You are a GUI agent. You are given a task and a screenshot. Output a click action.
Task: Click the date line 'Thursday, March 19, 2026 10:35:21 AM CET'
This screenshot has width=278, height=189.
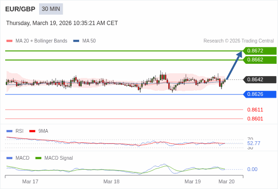tap(62, 23)
